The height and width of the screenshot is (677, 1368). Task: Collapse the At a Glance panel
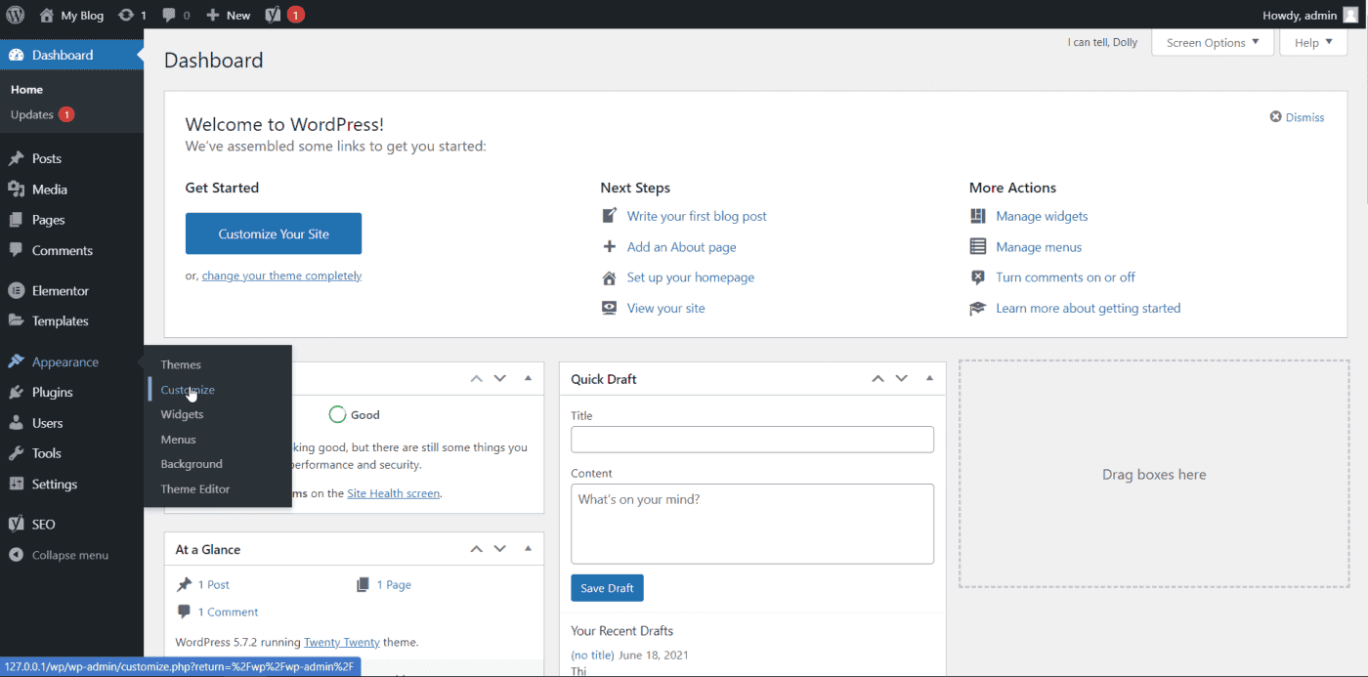click(528, 549)
